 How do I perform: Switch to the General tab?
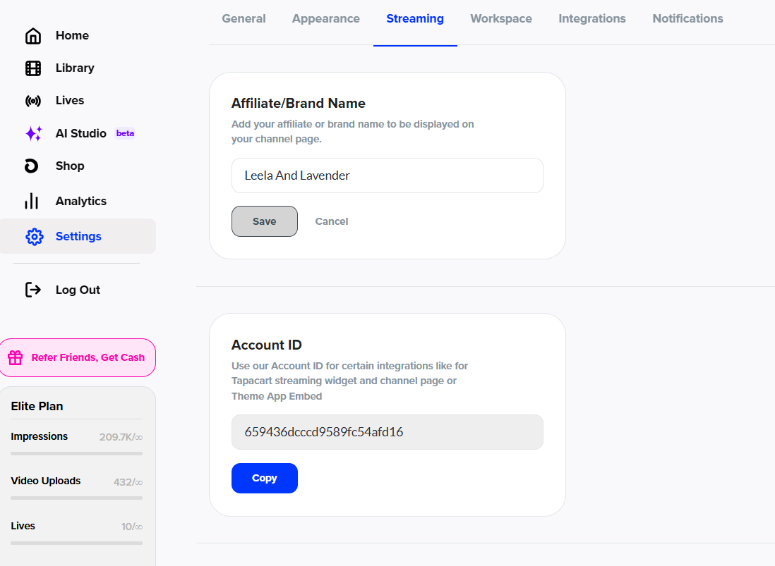(x=244, y=19)
